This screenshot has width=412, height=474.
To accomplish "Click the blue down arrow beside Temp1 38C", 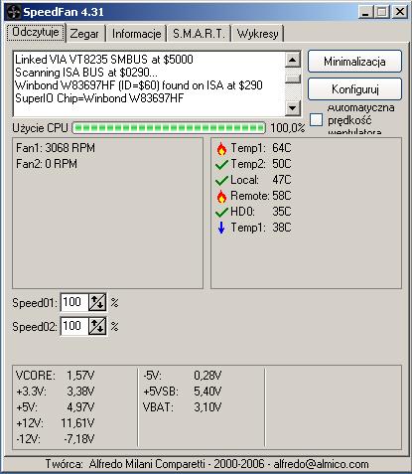I will click(221, 228).
